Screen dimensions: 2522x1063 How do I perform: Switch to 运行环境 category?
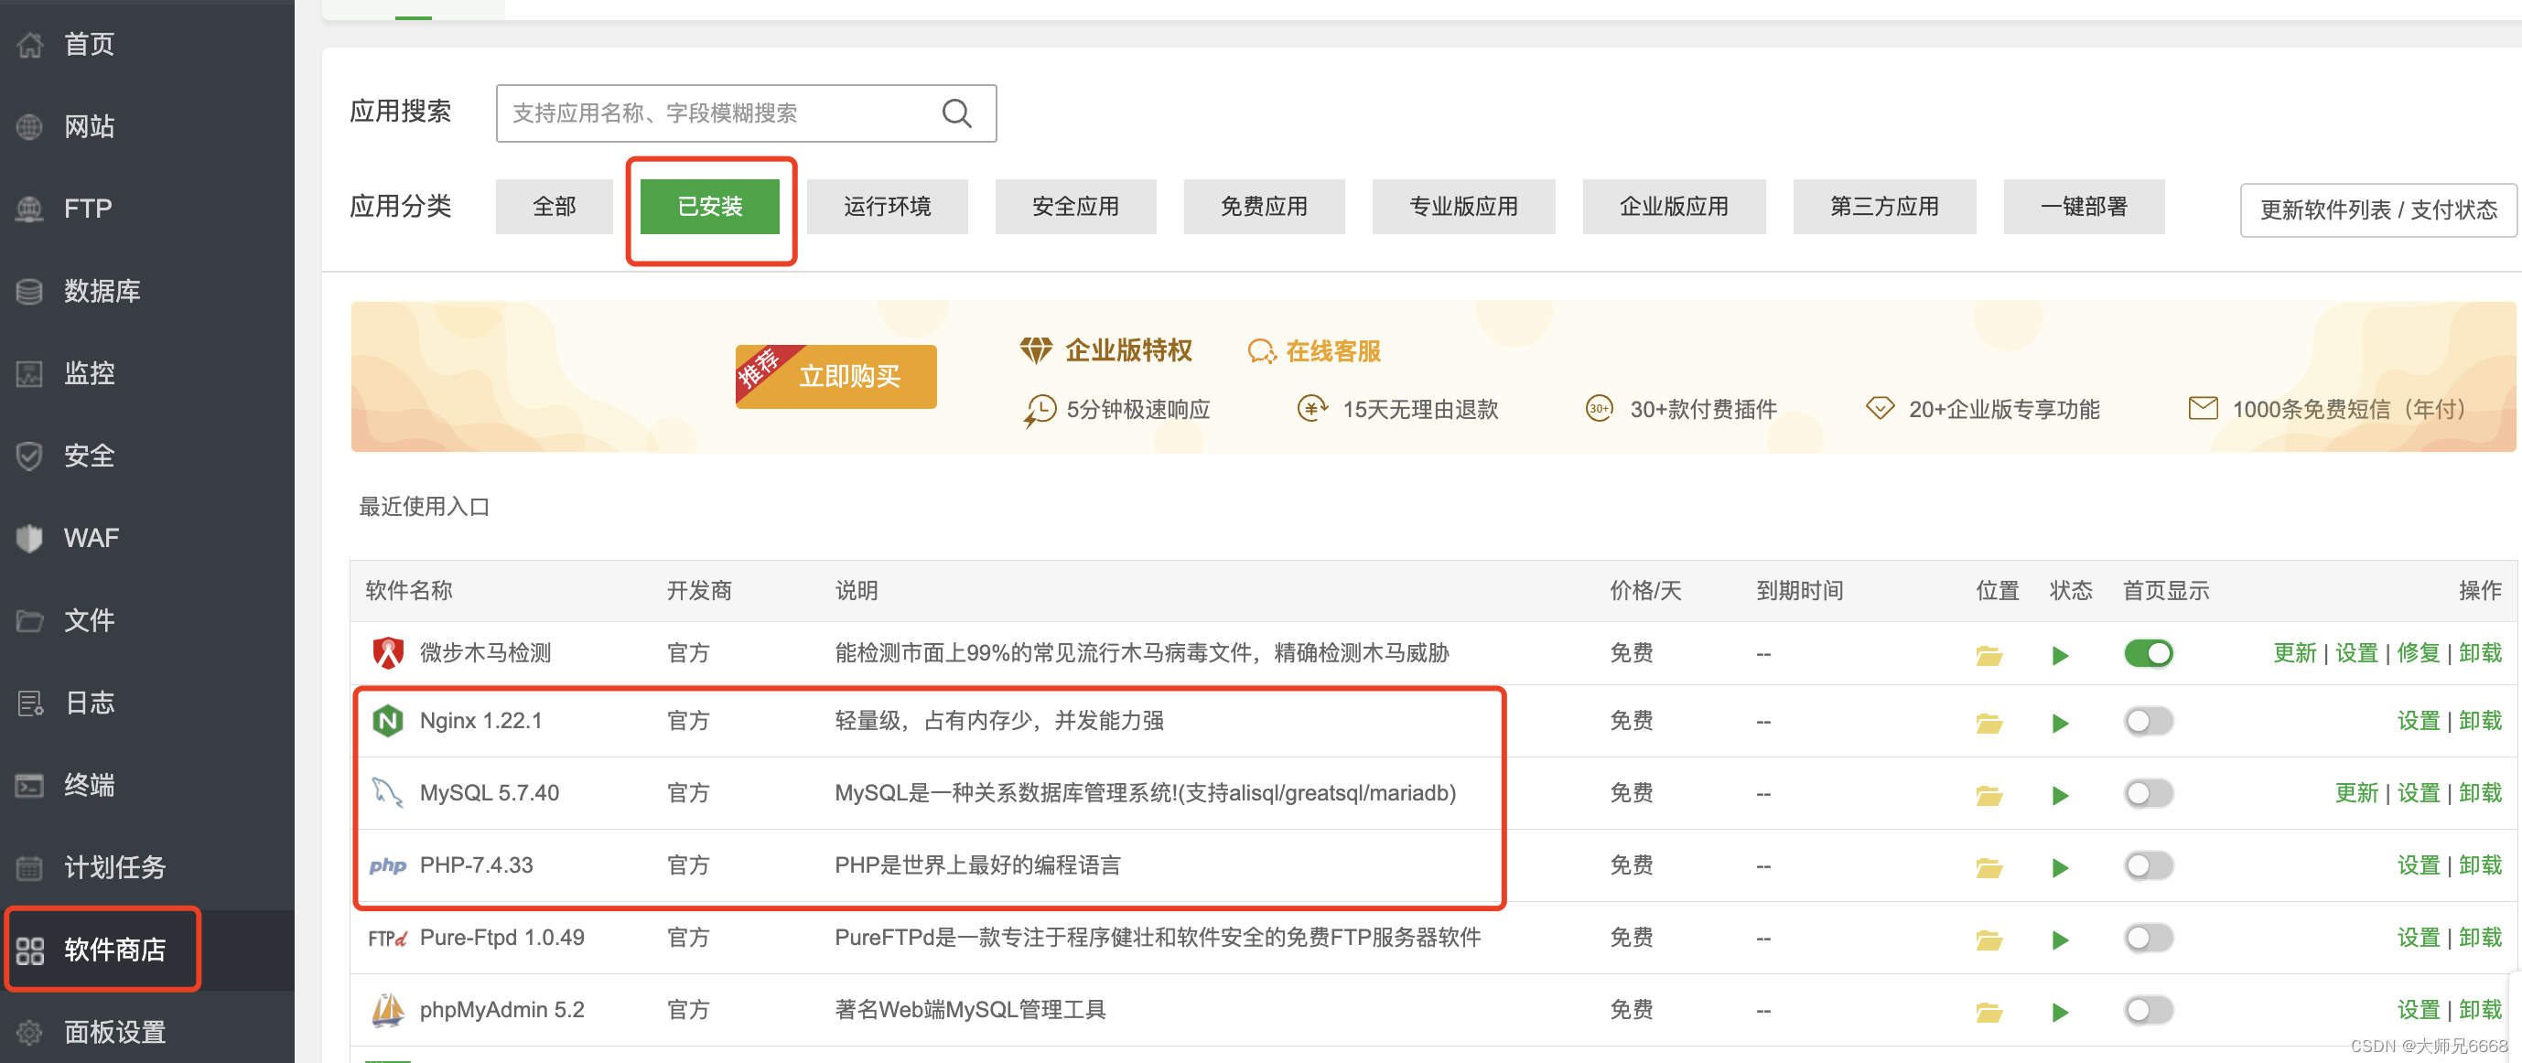tap(887, 207)
